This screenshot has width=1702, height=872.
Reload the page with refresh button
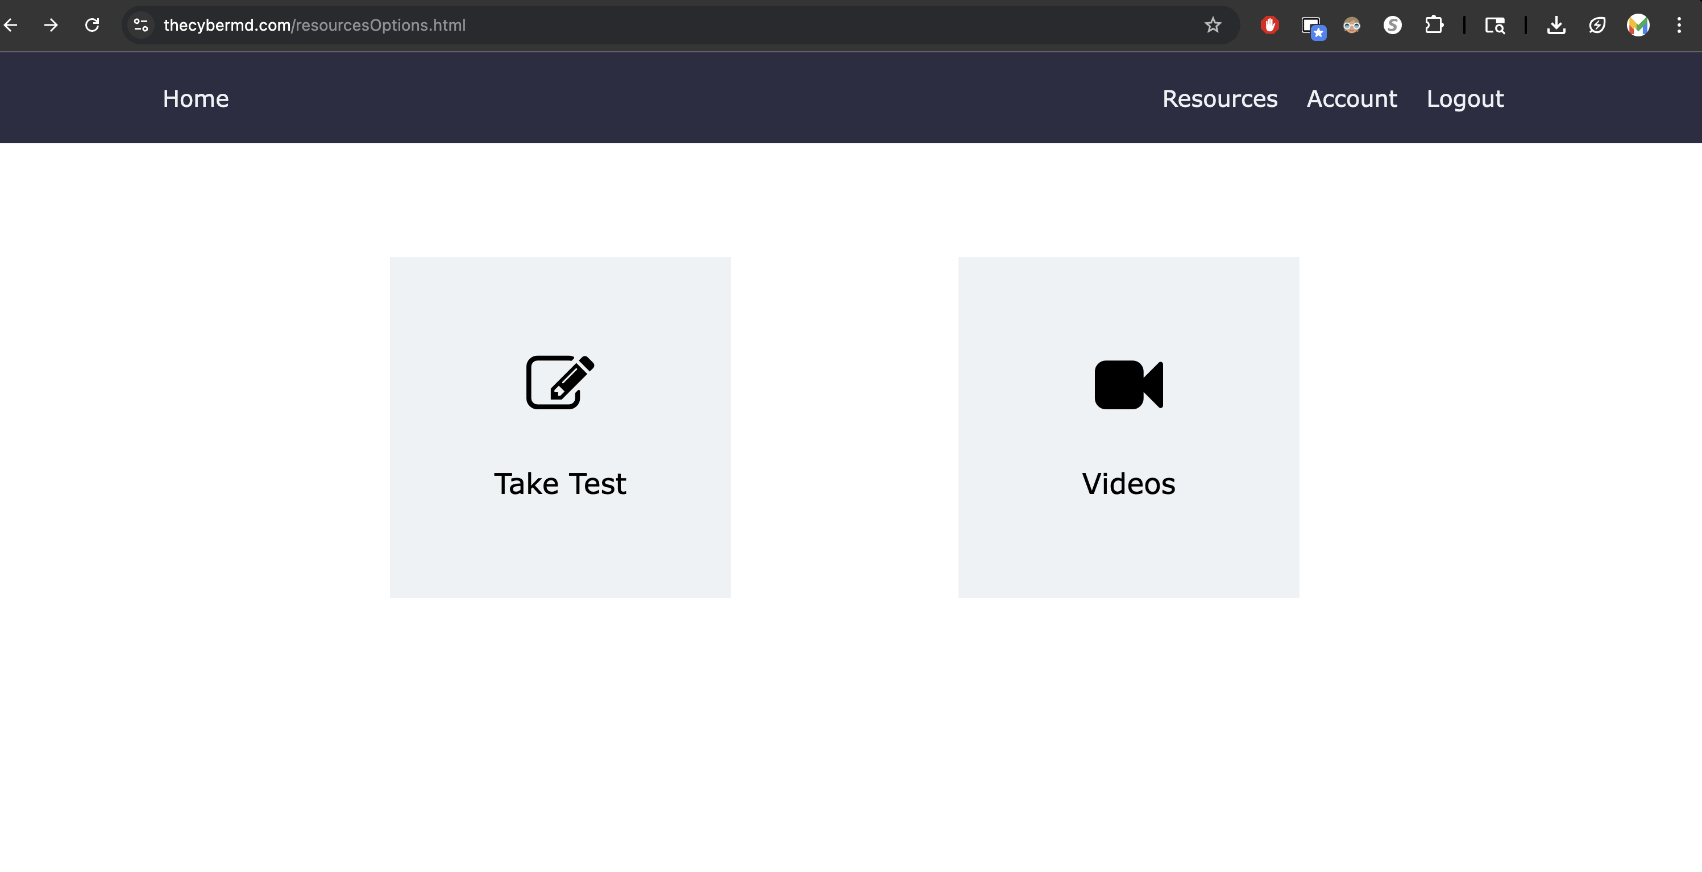click(x=92, y=25)
